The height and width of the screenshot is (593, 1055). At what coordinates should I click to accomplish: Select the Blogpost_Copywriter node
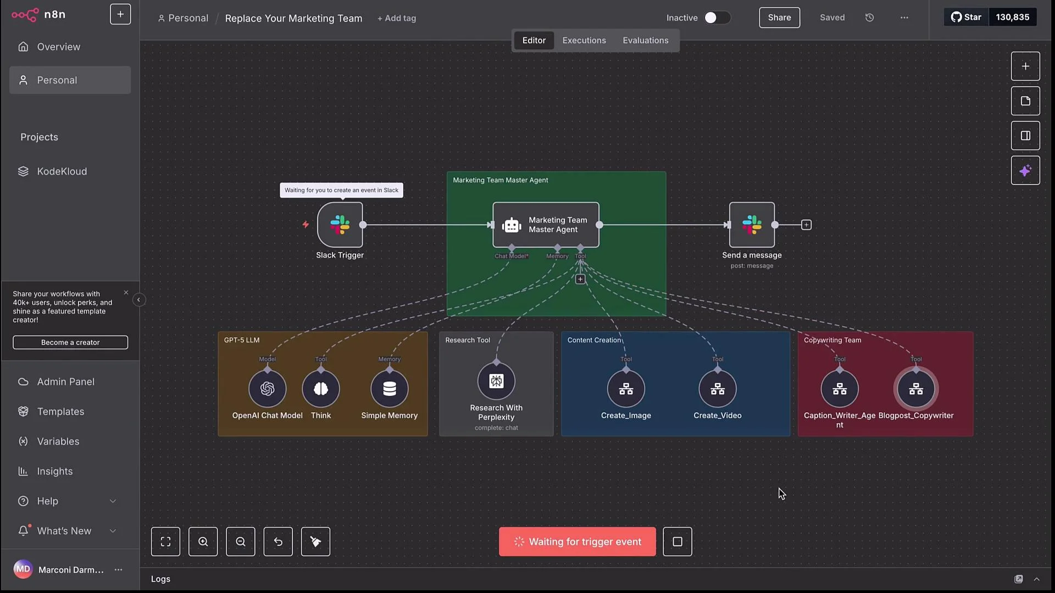[916, 389]
